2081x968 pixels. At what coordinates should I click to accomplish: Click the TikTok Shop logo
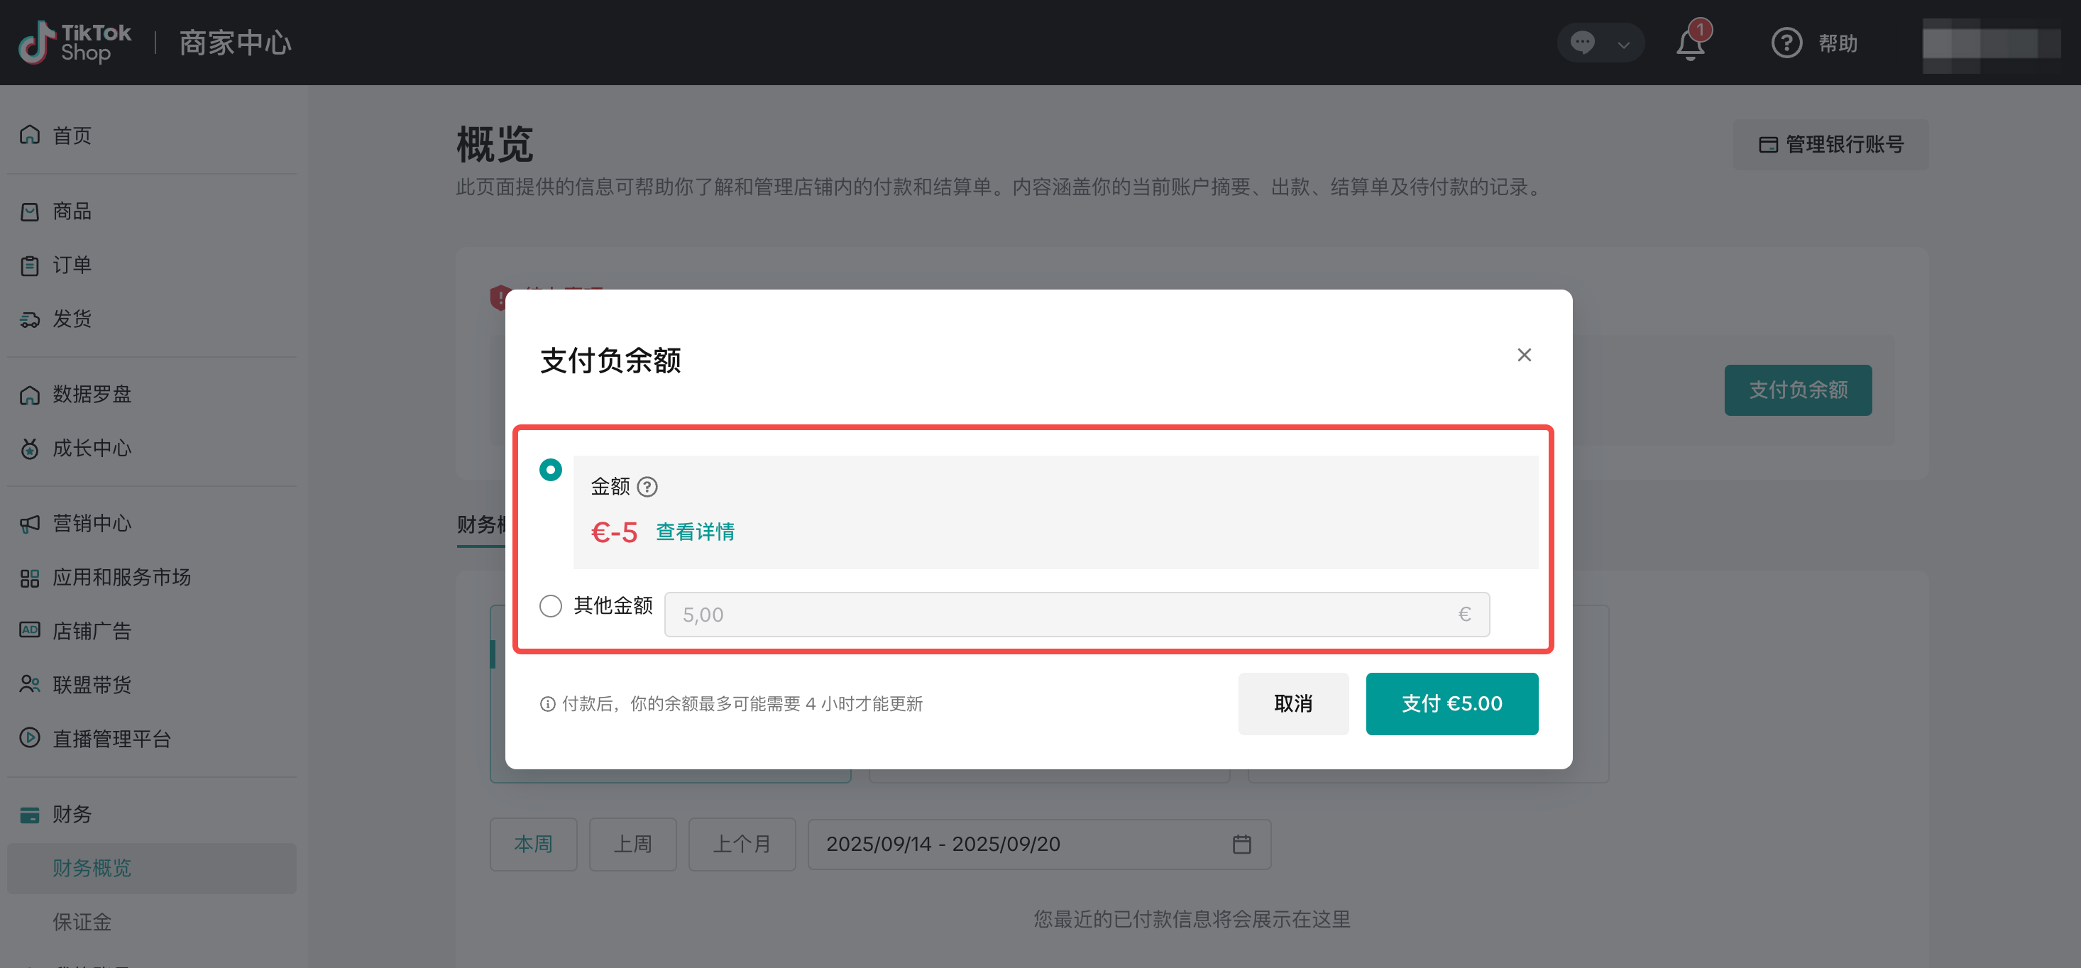75,43
